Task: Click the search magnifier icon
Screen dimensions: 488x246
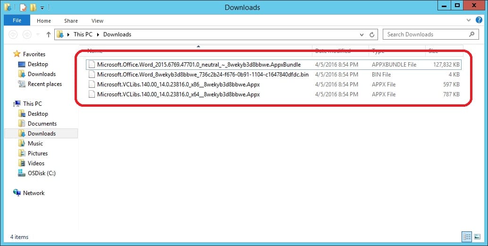Action: click(x=472, y=34)
